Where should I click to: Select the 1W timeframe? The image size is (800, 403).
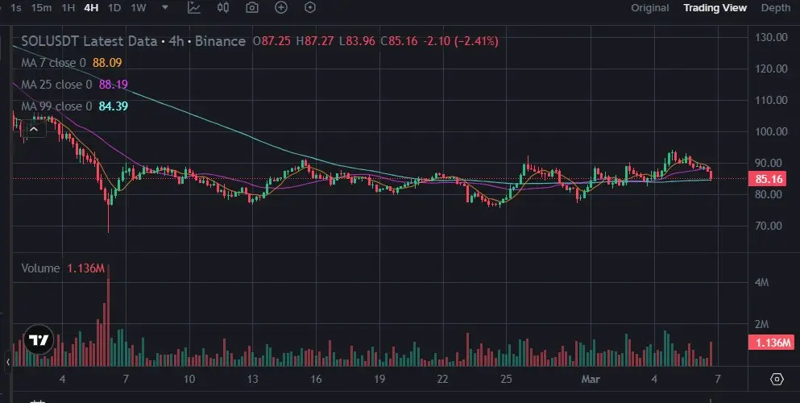coord(139,8)
